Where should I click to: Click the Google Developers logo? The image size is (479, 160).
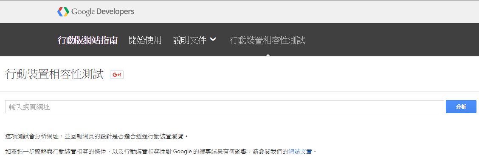96,12
